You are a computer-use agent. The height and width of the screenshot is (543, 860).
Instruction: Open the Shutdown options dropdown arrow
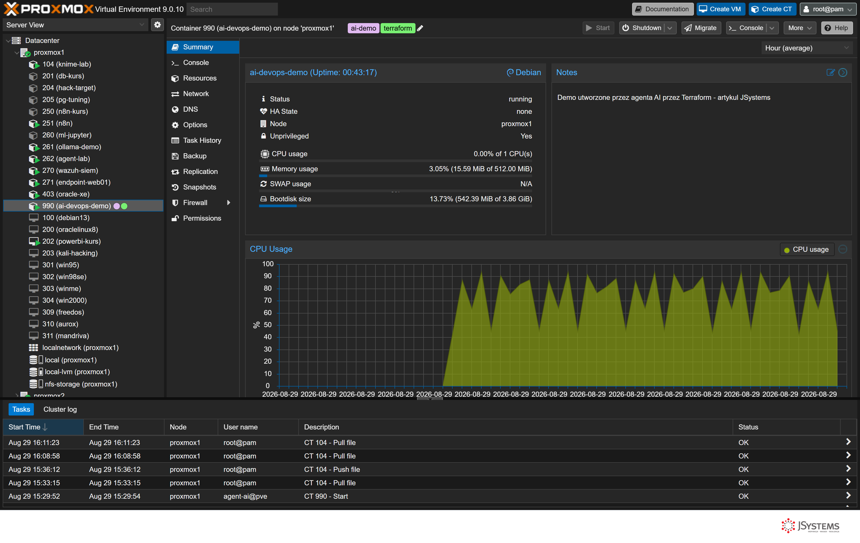click(670, 28)
